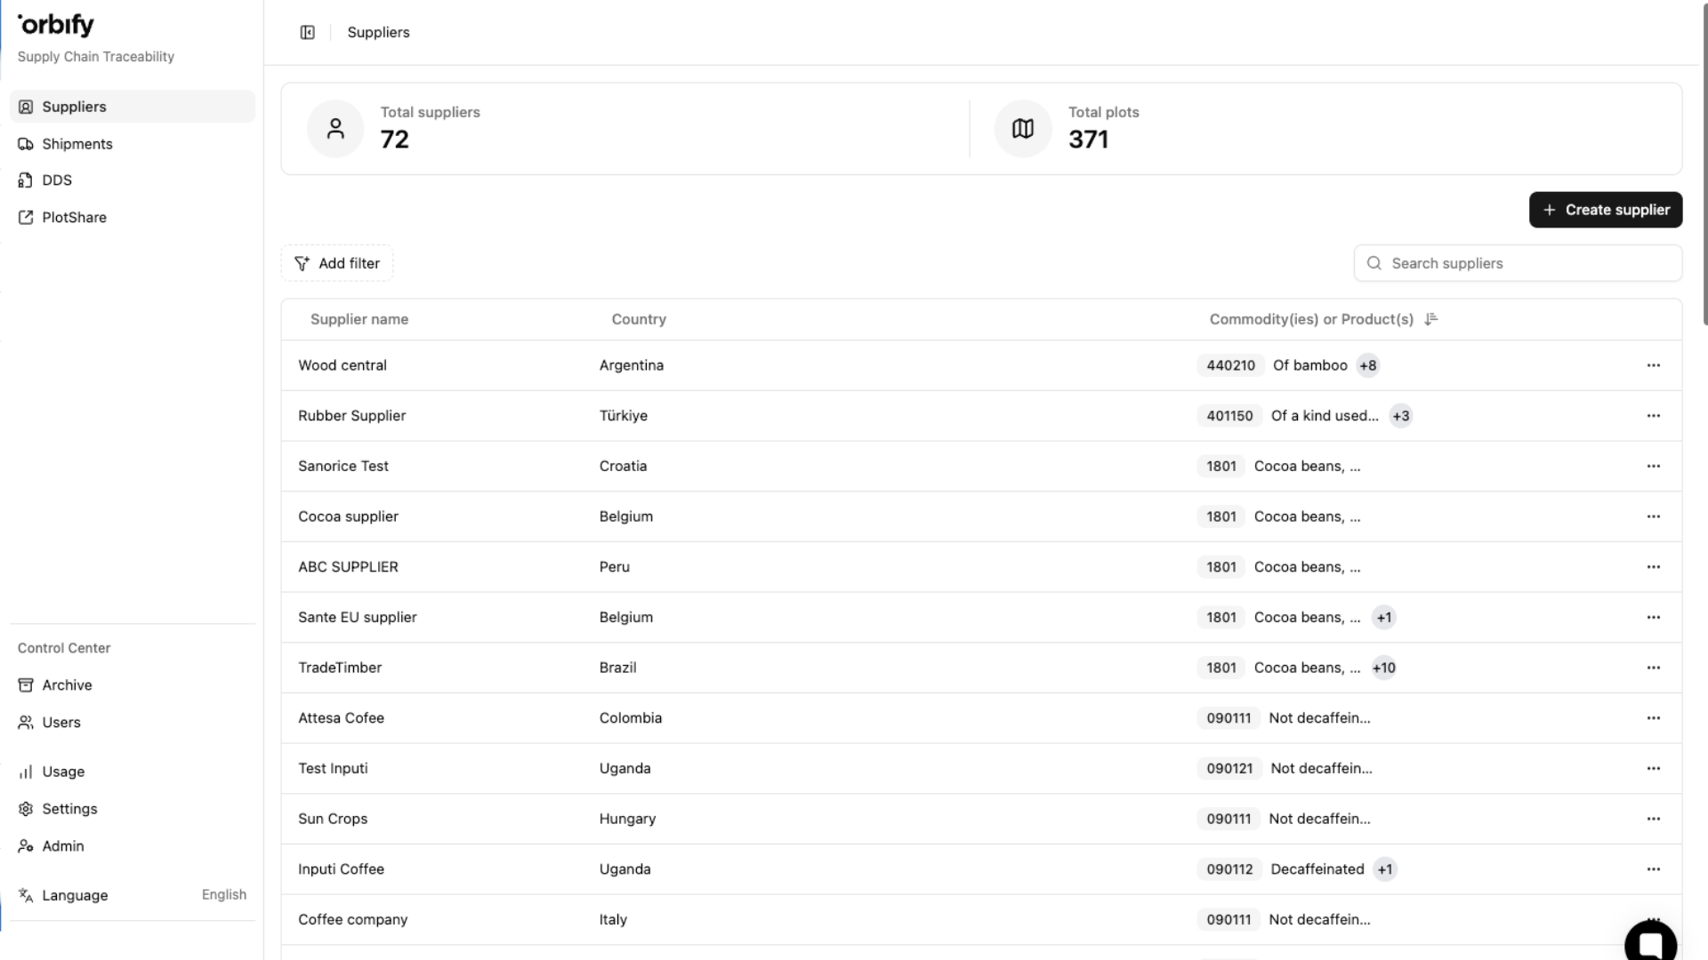
Task: Click the orbify logo
Action: pos(56,25)
